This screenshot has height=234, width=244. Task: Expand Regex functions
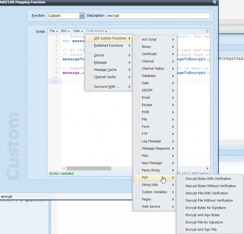155,199
